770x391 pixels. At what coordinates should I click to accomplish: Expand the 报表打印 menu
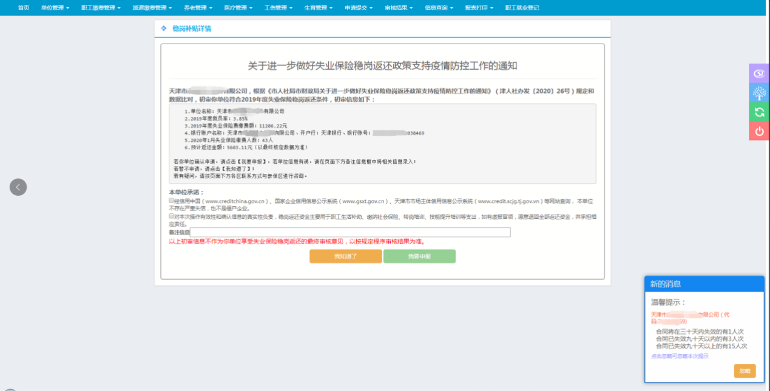coord(479,8)
